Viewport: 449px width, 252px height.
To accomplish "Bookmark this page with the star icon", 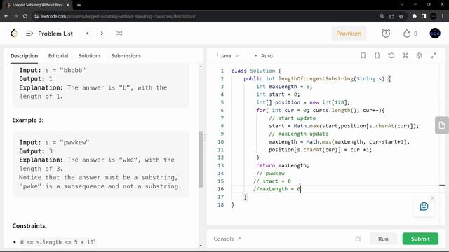I will click(401, 16).
